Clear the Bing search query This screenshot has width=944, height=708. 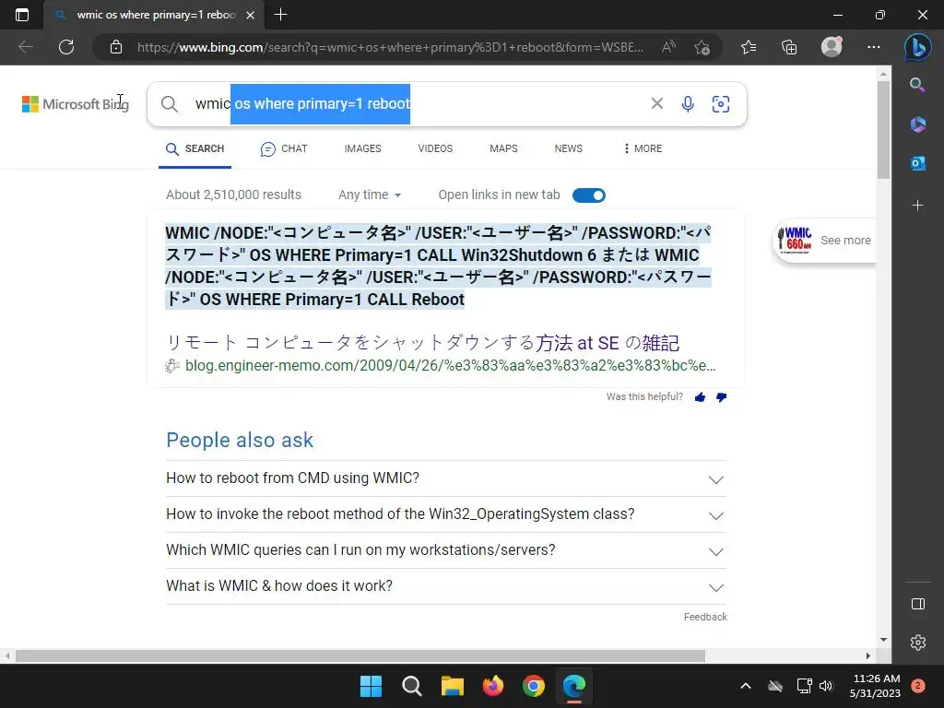click(656, 103)
